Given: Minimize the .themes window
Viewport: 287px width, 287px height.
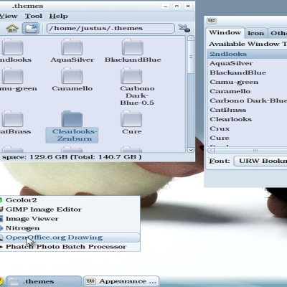Looking at the screenshot, I should 165,6.
